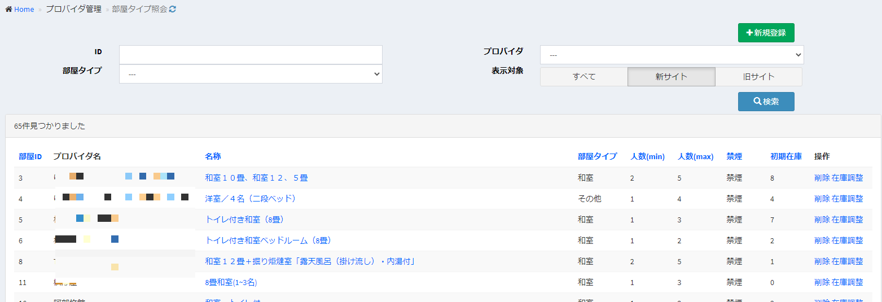Click 在庫調整 for room ID 5
882x302 pixels.
(848, 220)
